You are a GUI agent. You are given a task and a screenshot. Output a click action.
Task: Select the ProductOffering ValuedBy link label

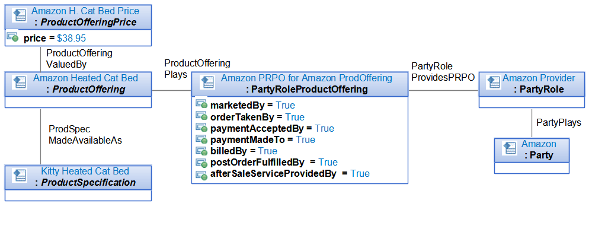coord(79,59)
